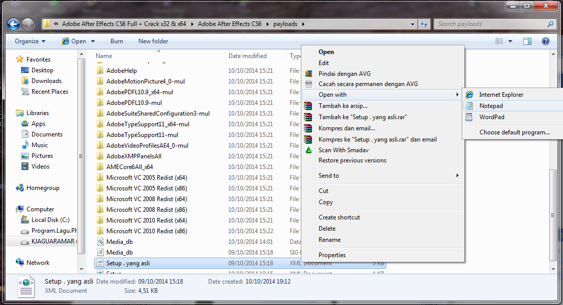Click the refresh button beside address bar

pos(424,24)
